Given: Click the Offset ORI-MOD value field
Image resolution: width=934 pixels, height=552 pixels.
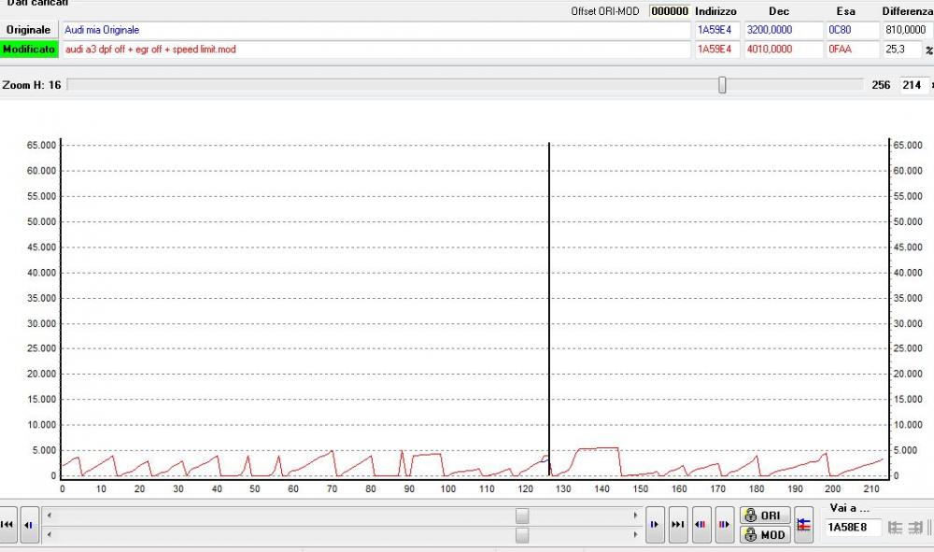Looking at the screenshot, I should 669,11.
